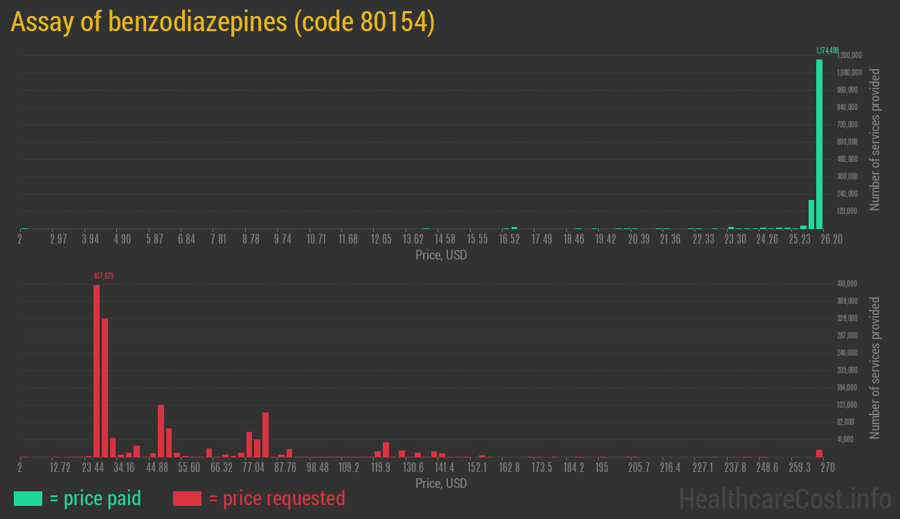The height and width of the screenshot is (519, 900).
Task: Click the red bar just right of 119.9 USD
Action: click(386, 449)
